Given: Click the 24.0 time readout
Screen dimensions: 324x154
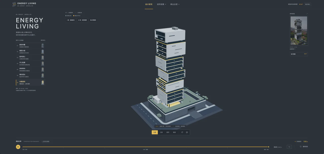Looking at the screenshot, I should click(x=275, y=147).
